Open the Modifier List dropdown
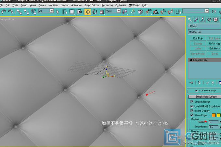 click(x=204, y=32)
